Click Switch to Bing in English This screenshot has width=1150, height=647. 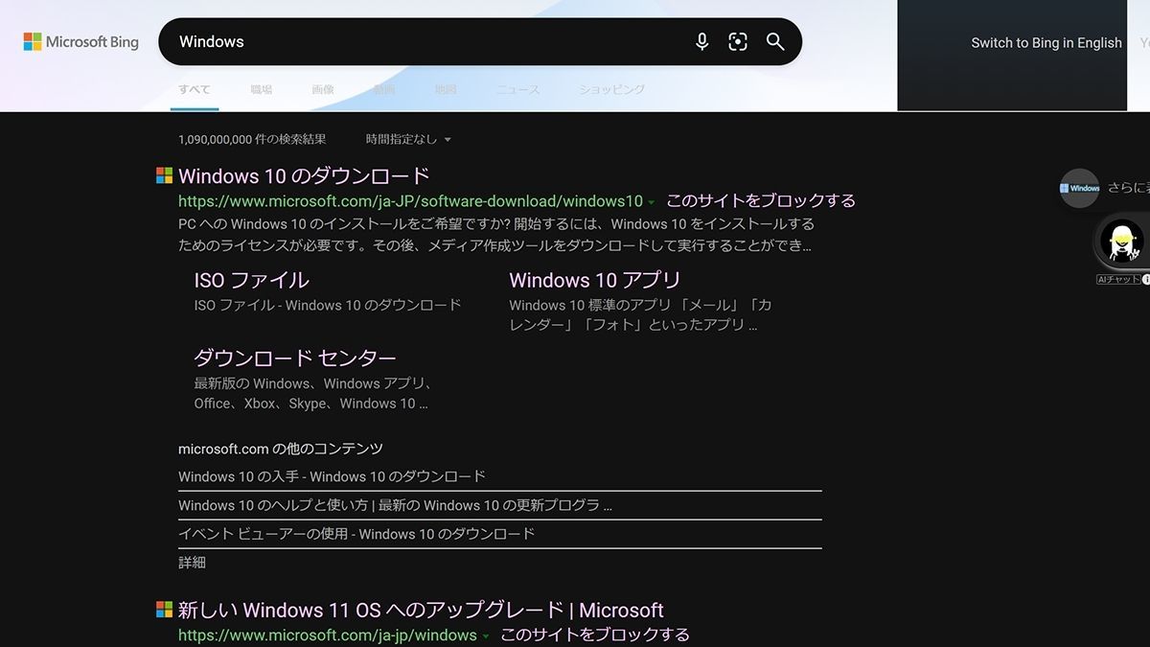tap(1046, 42)
